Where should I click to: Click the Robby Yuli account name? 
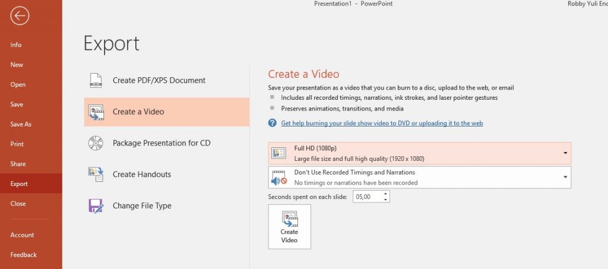pos(587,4)
